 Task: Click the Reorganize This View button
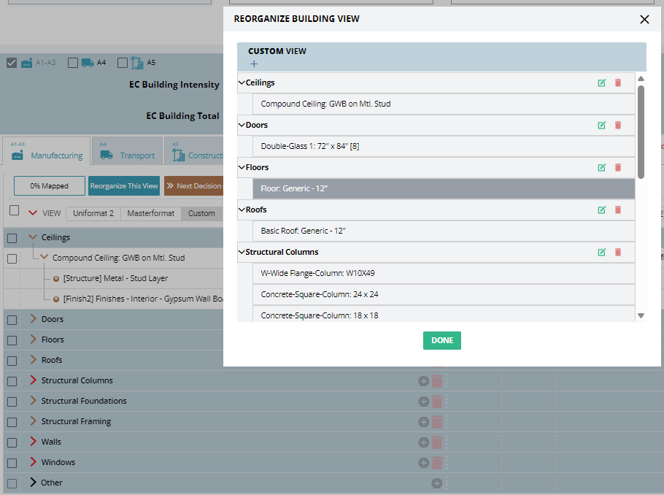(124, 186)
